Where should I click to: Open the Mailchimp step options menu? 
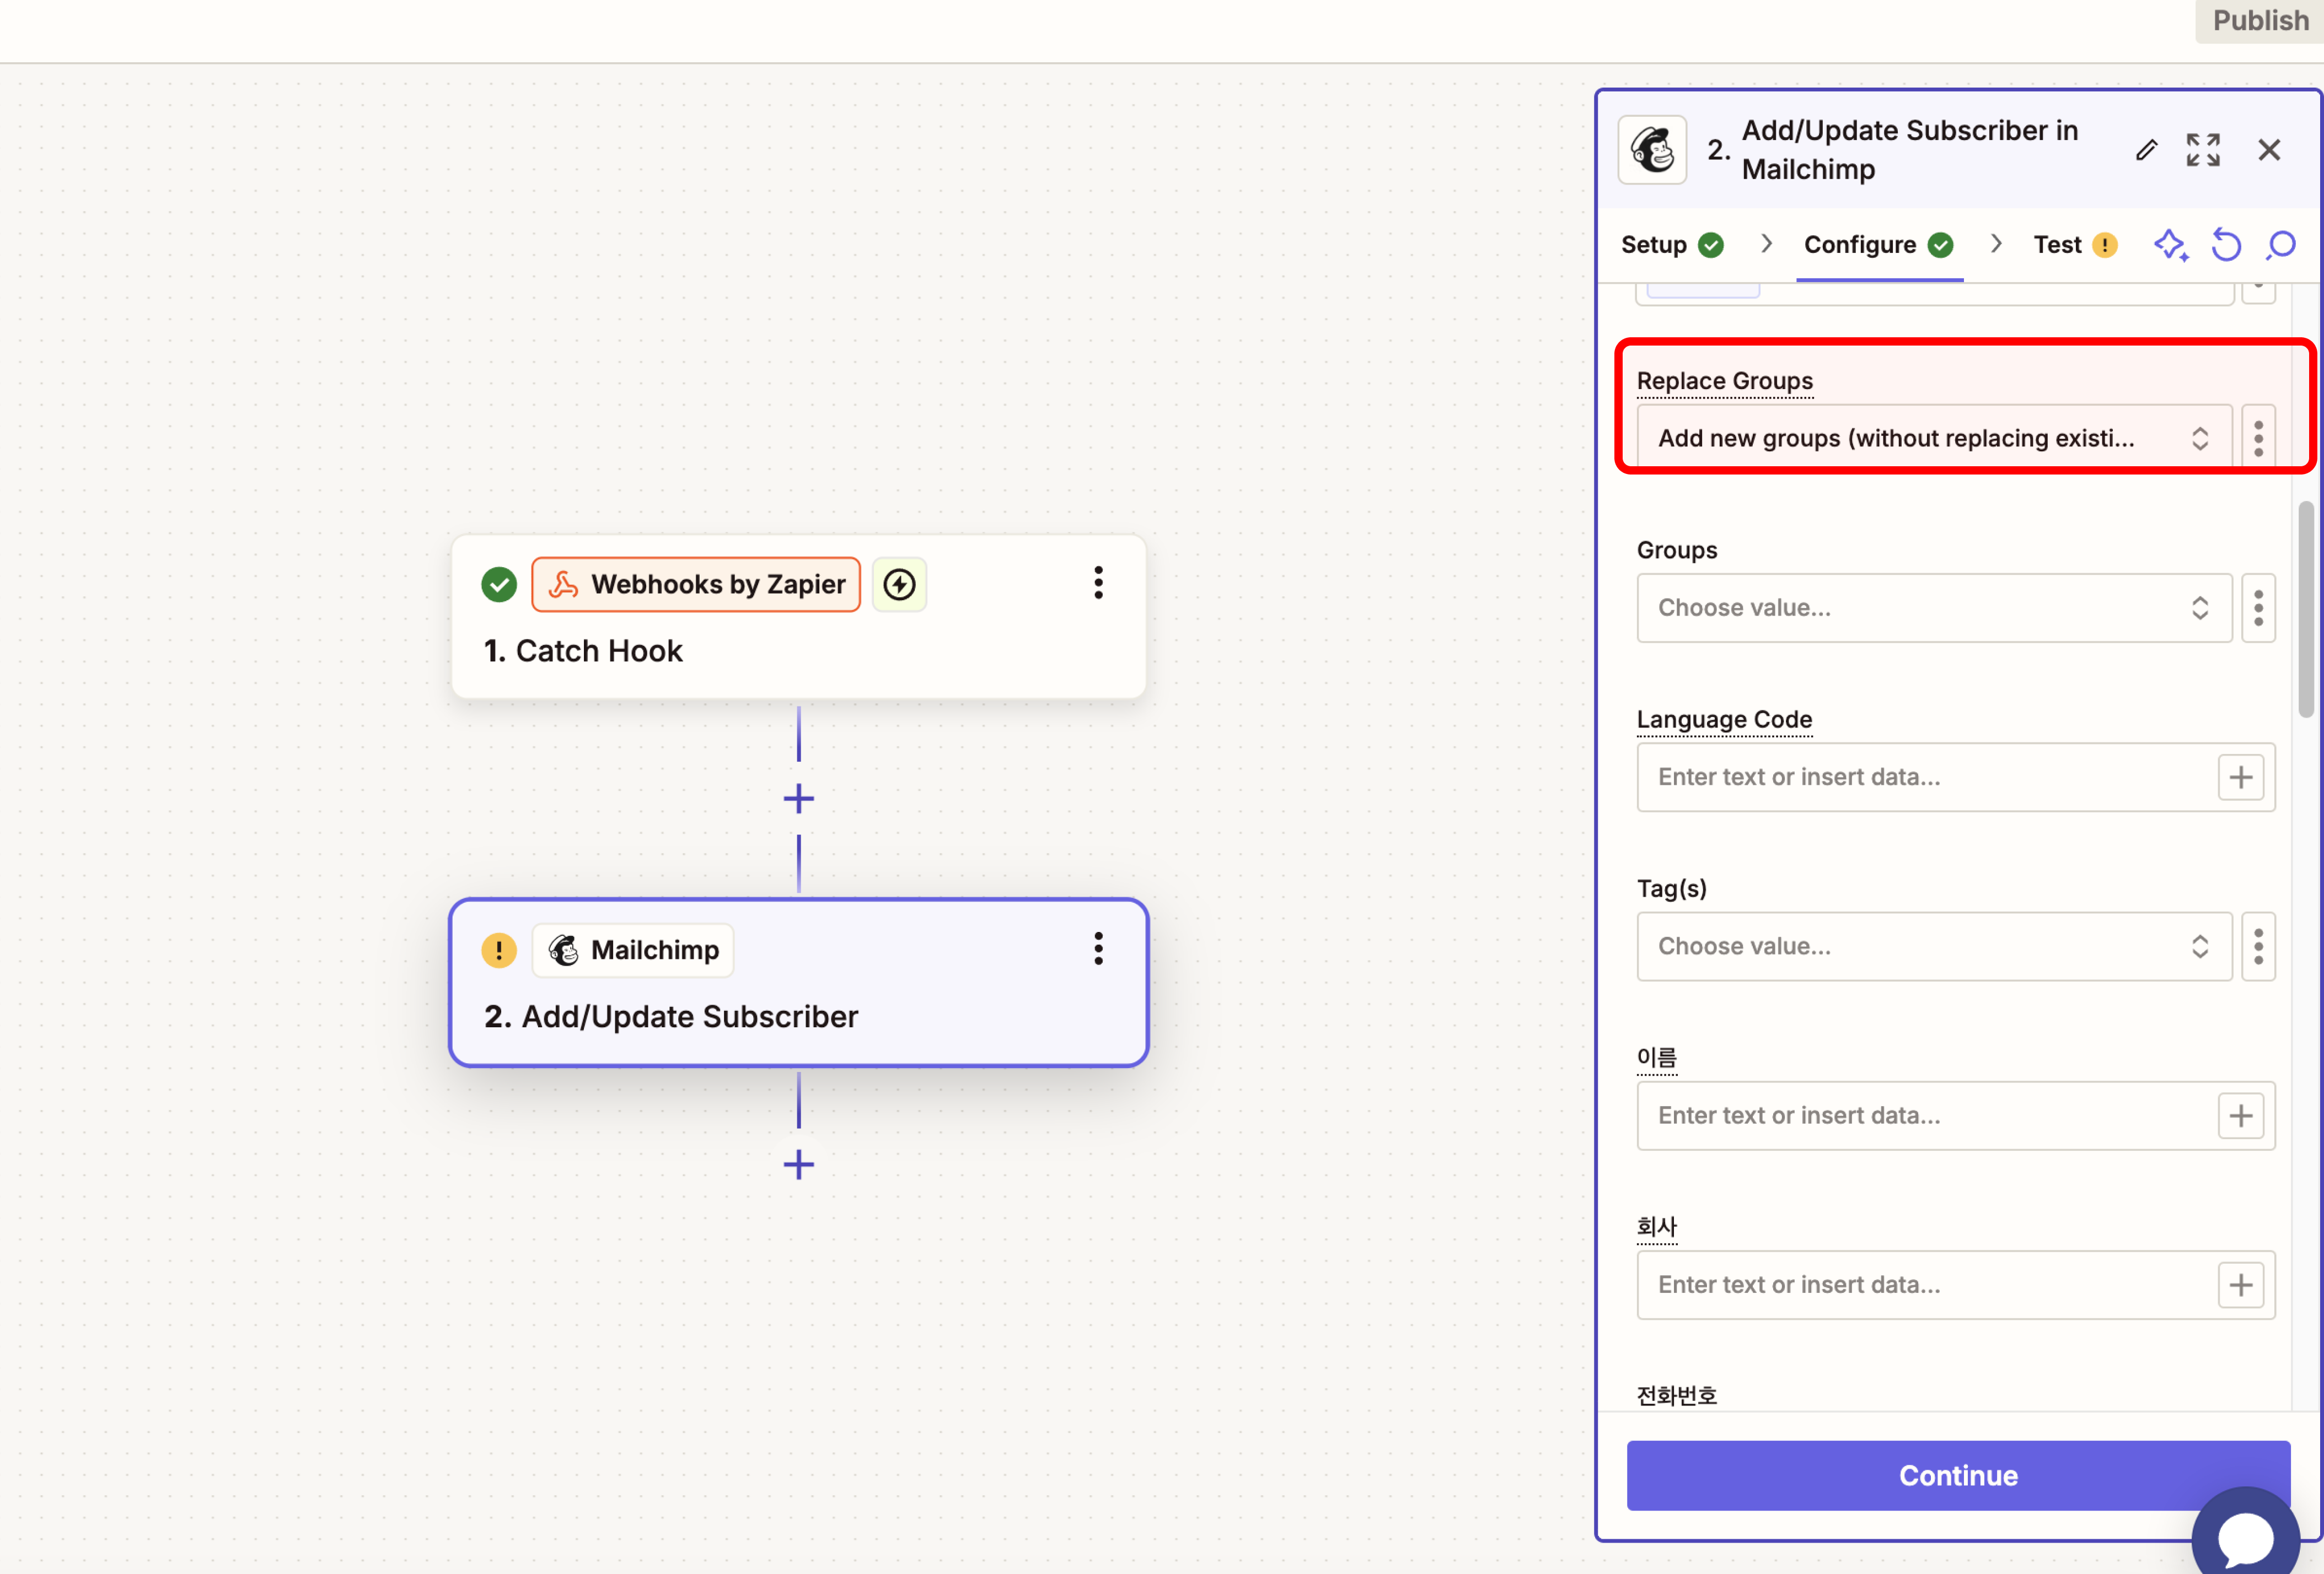tap(1098, 948)
